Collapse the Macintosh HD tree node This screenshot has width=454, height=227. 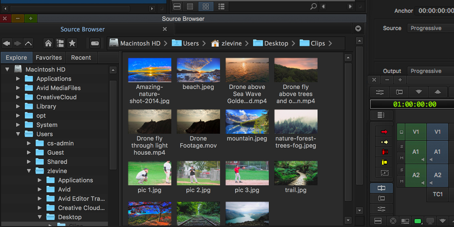[7, 69]
